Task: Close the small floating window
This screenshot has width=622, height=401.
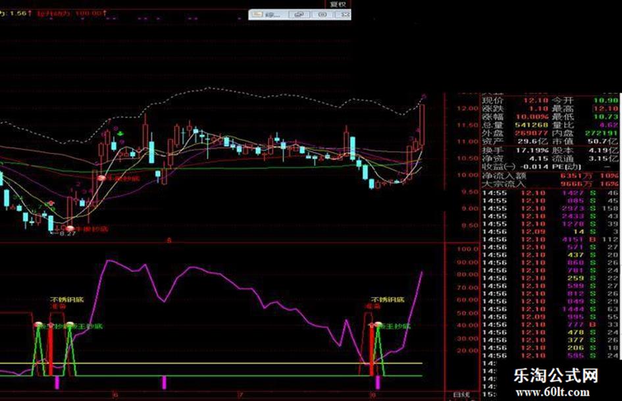Action: coord(344,14)
